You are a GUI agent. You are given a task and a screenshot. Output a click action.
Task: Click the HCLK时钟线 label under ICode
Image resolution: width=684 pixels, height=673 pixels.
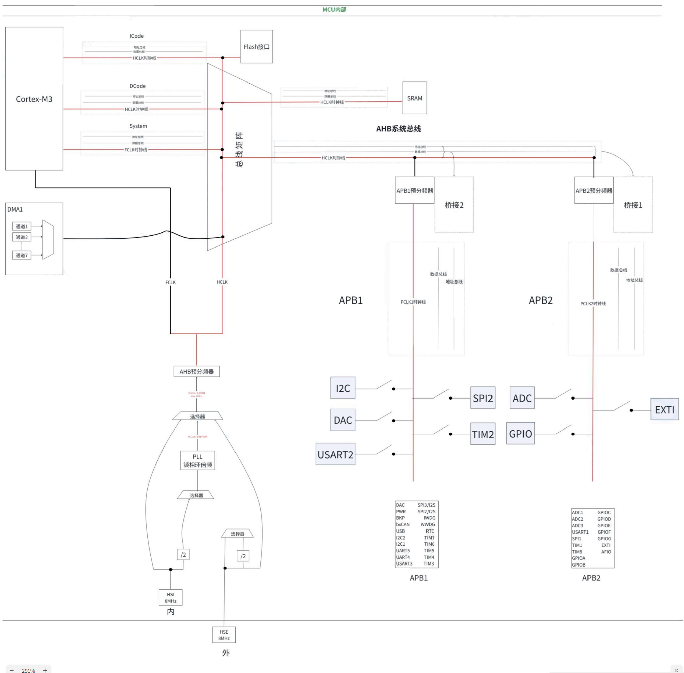pos(144,58)
